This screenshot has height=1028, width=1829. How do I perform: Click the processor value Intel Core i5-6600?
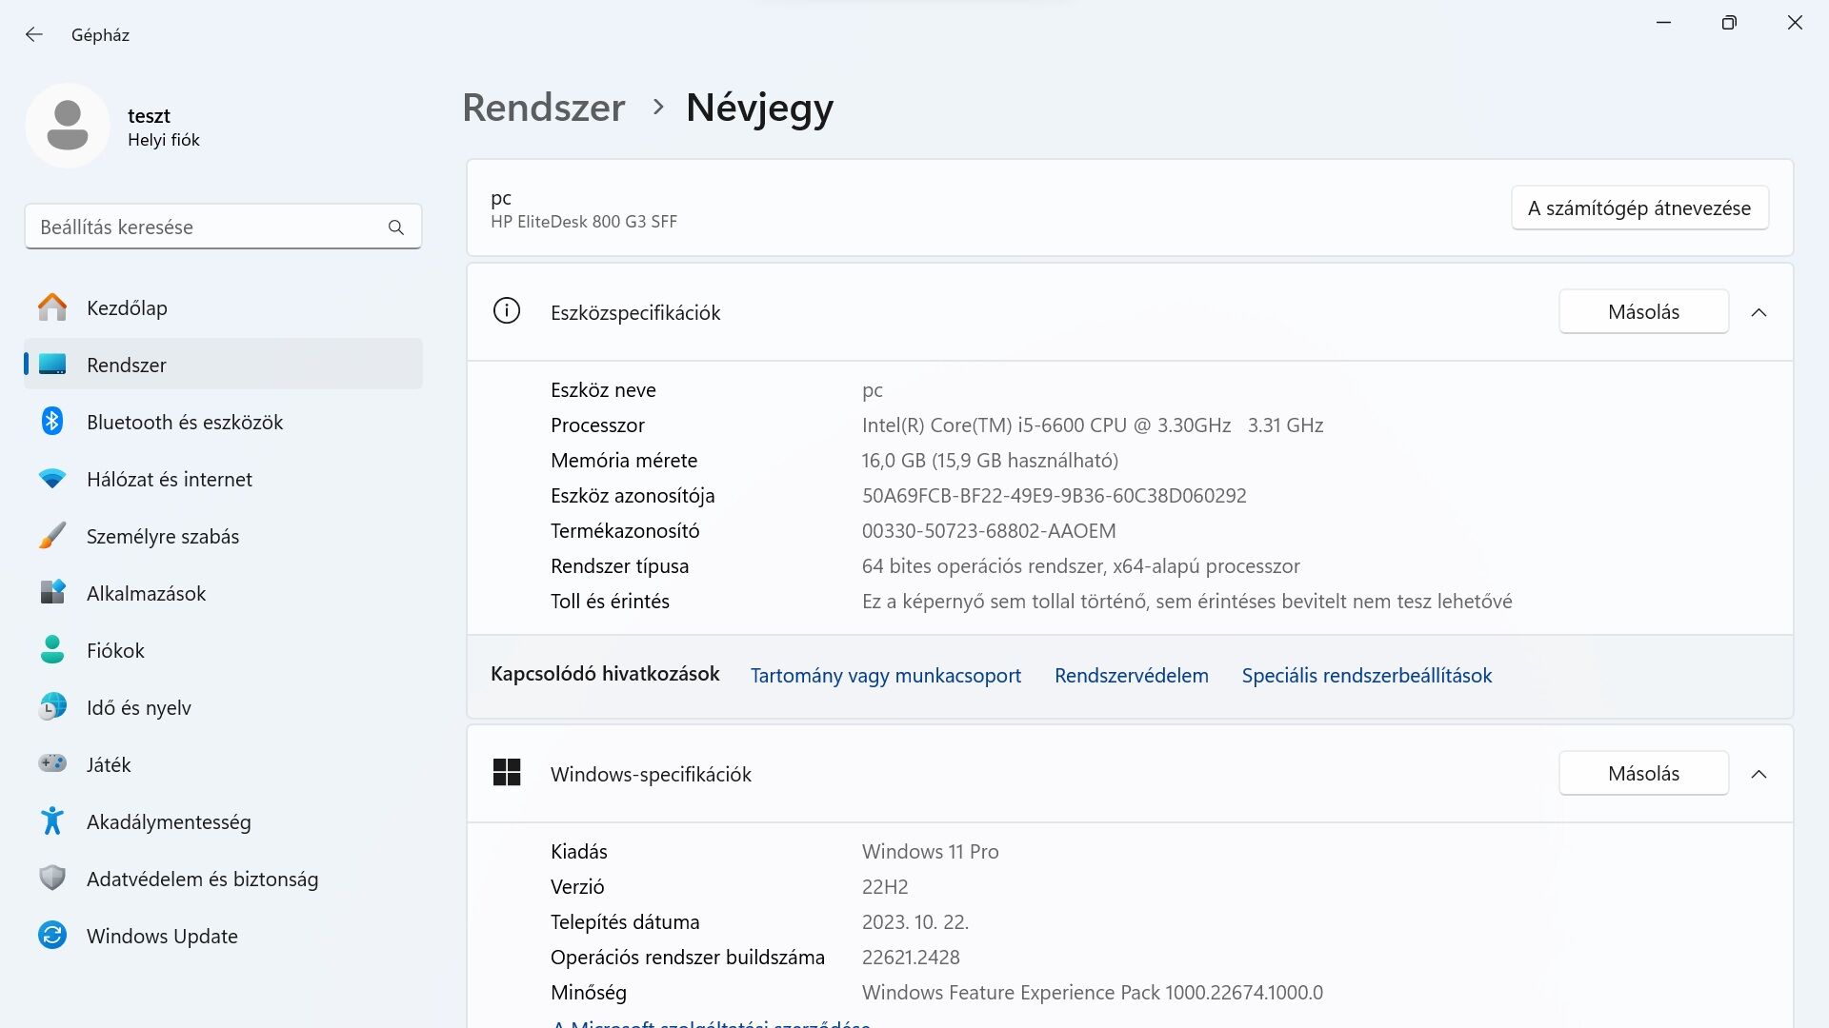pyautogui.click(x=1093, y=425)
